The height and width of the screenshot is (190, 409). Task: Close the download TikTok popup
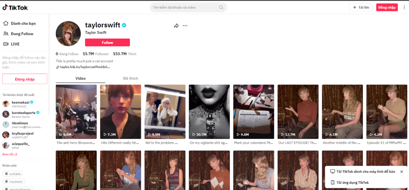click(x=401, y=172)
